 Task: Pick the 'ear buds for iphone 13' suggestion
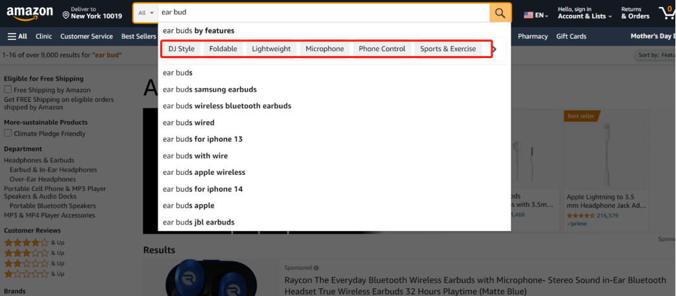click(202, 139)
